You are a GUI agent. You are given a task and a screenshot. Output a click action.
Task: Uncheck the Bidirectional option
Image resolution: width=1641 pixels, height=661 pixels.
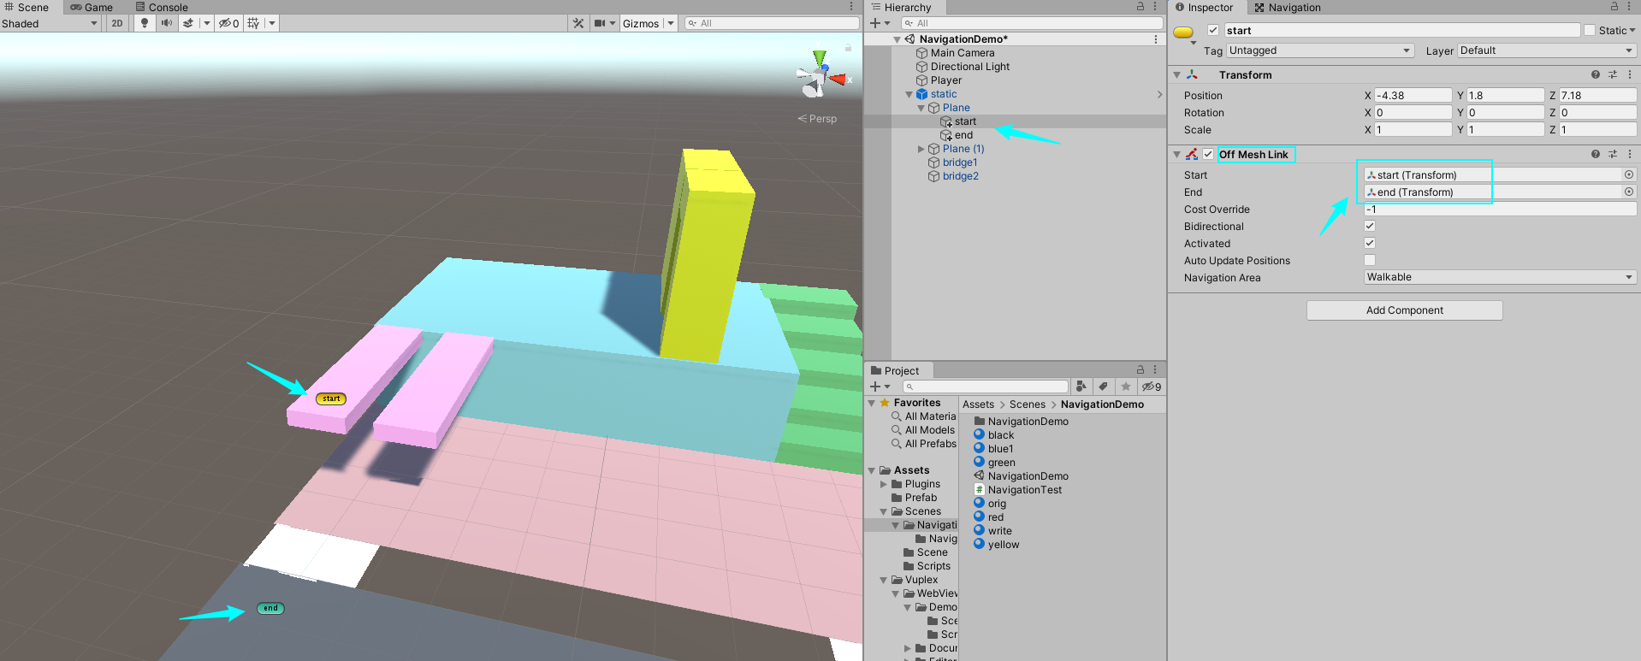1370,226
